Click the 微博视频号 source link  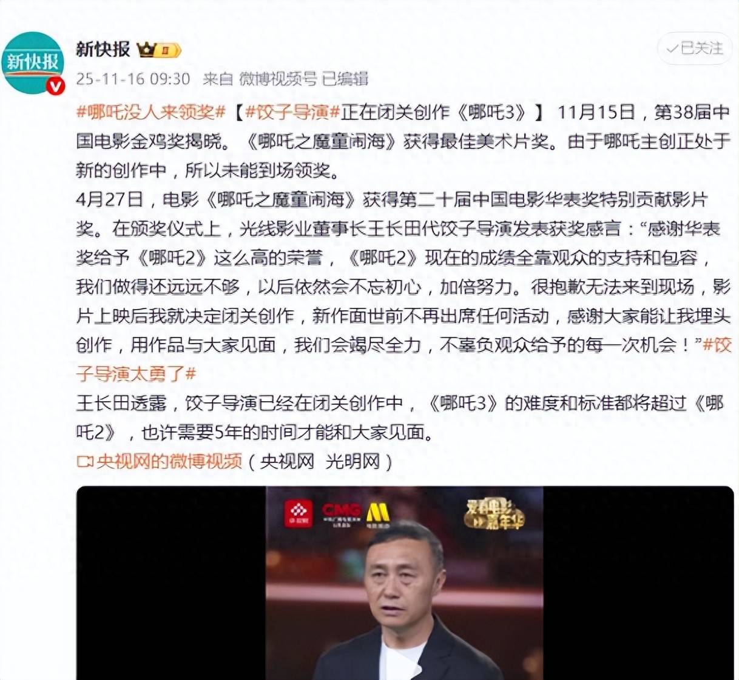(x=278, y=79)
